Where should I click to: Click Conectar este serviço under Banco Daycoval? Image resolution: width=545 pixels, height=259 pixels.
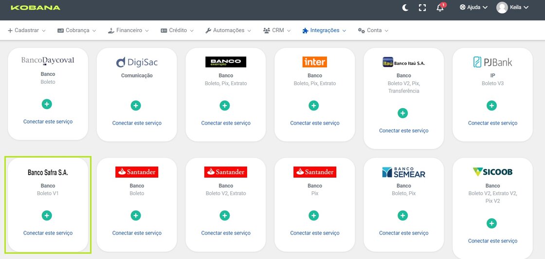48,122
